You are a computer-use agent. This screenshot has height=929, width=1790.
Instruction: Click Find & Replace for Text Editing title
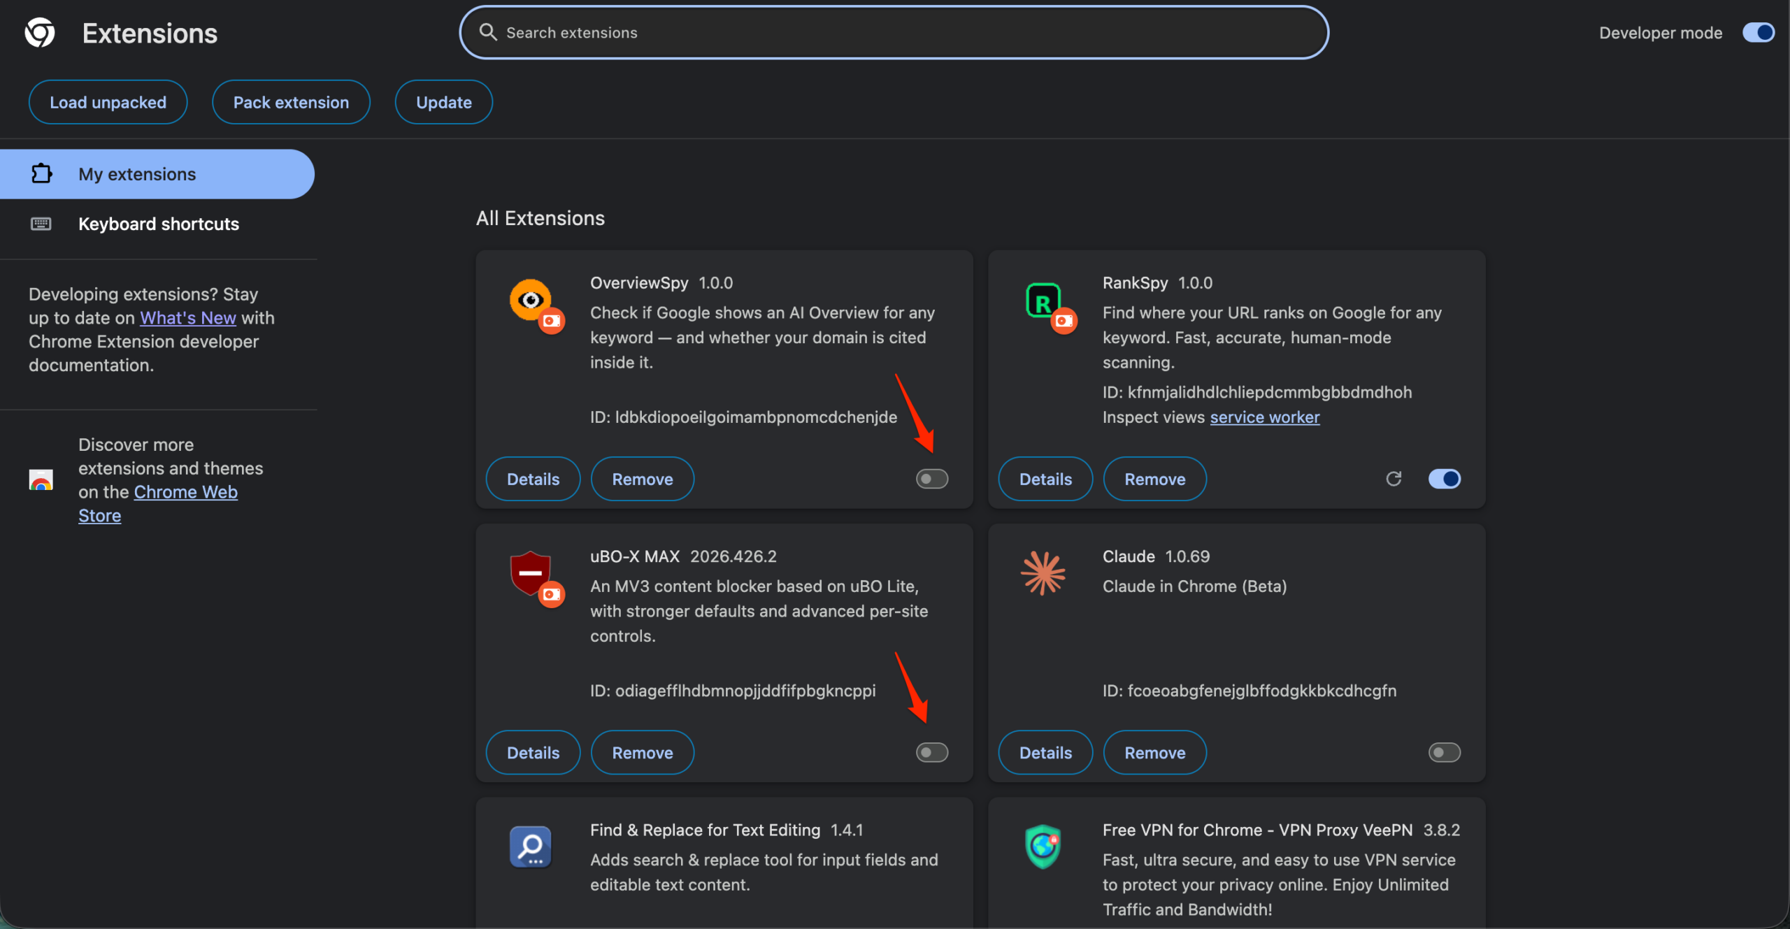coord(705,830)
